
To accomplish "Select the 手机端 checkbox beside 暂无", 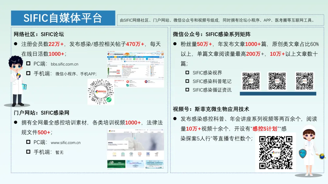I will pyautogui.click(x=28, y=152).
